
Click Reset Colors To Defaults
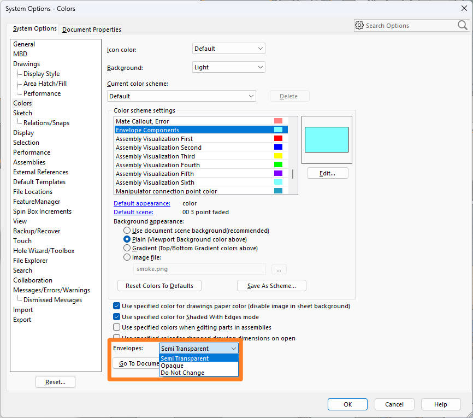(x=159, y=285)
